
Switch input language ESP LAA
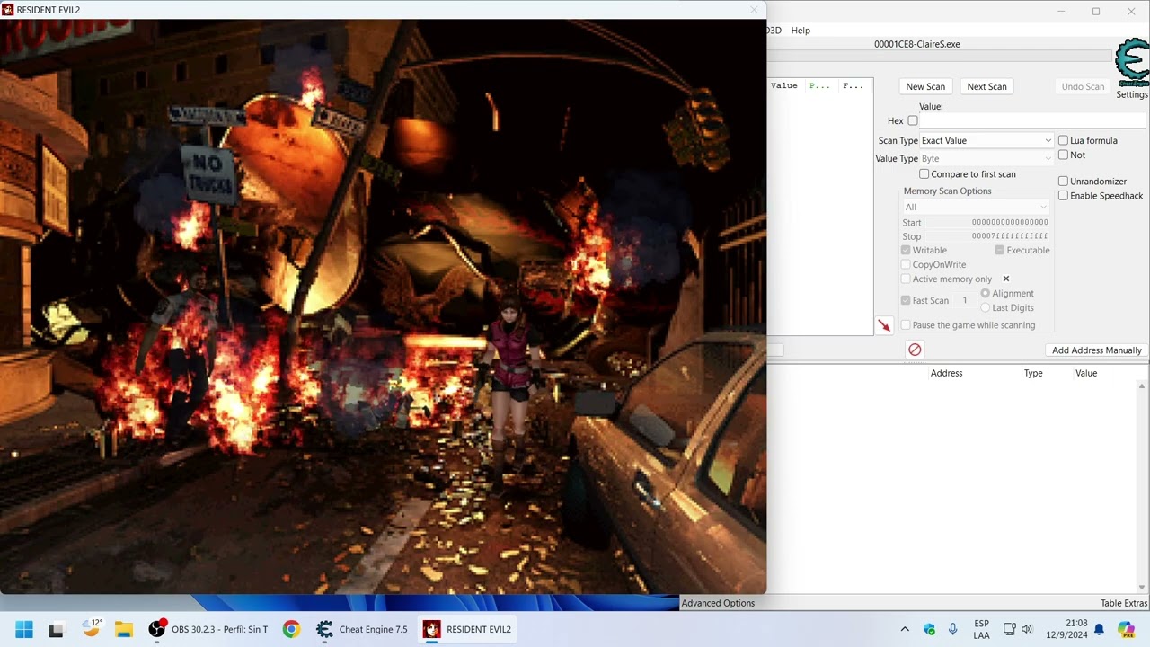tap(981, 629)
